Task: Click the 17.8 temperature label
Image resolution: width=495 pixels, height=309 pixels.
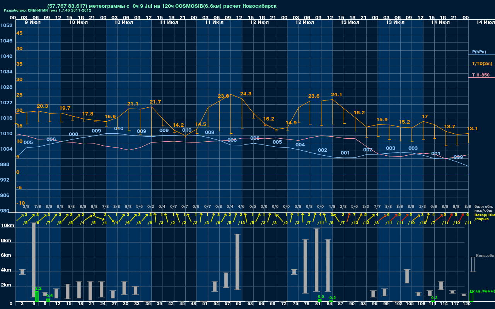Action: (x=88, y=114)
